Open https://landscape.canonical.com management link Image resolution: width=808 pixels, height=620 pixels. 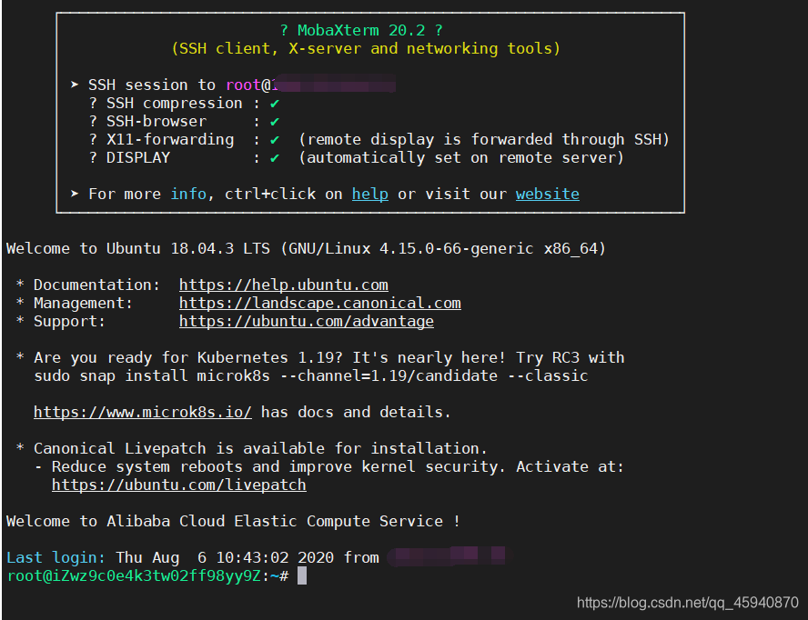320,304
